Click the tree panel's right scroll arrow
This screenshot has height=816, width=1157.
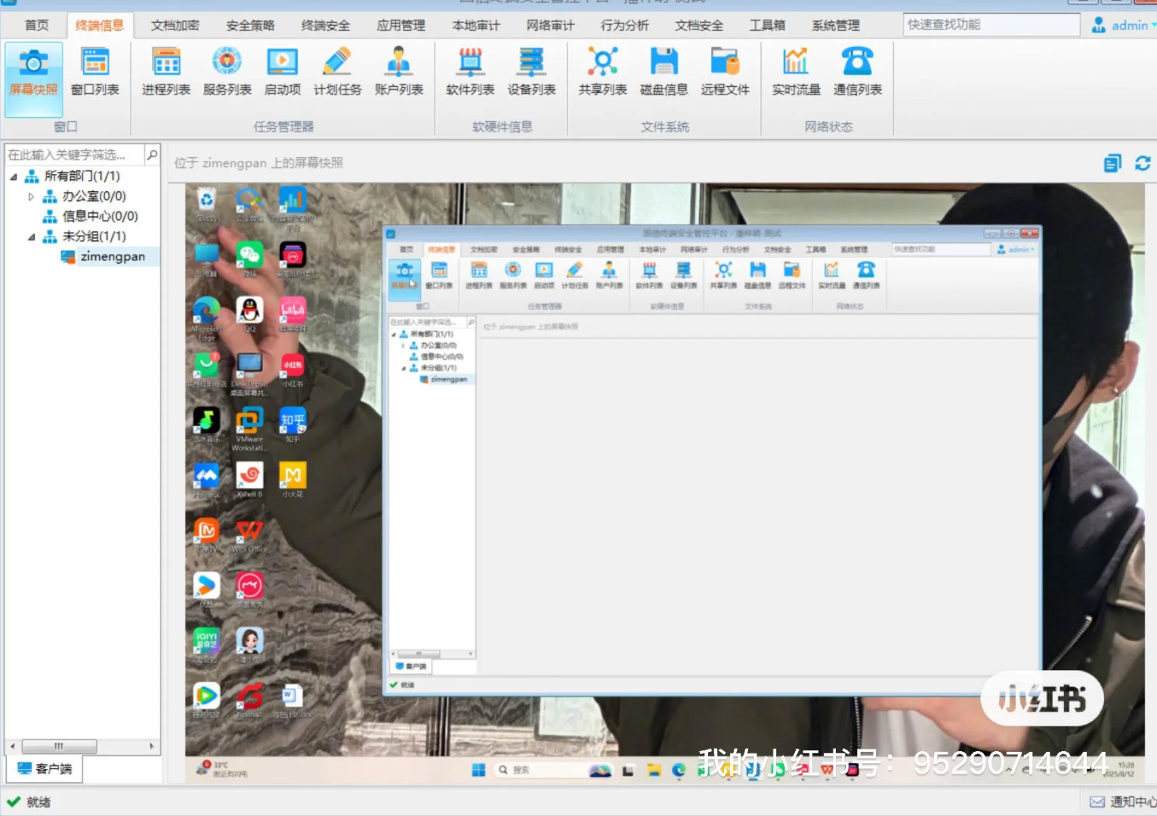click(152, 746)
